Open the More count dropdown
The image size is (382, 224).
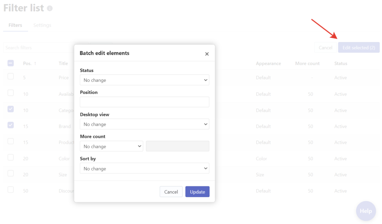point(111,146)
